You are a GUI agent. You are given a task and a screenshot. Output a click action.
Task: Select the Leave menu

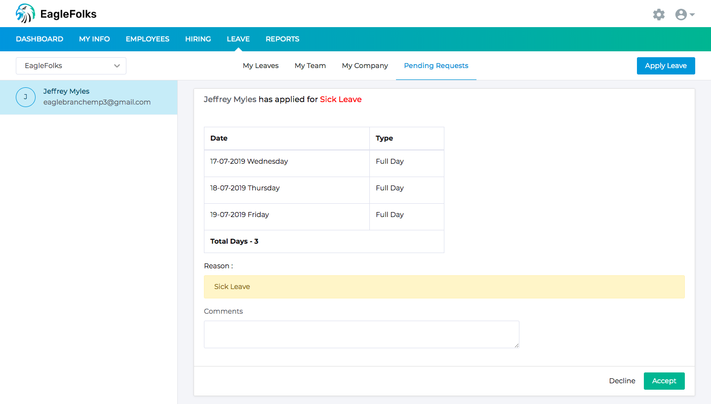tap(238, 39)
